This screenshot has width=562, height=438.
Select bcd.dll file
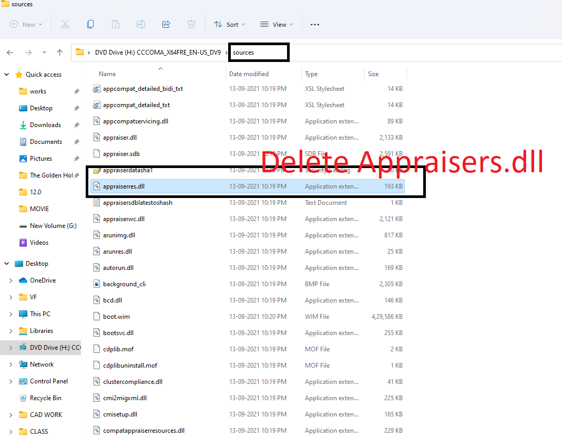click(x=113, y=300)
